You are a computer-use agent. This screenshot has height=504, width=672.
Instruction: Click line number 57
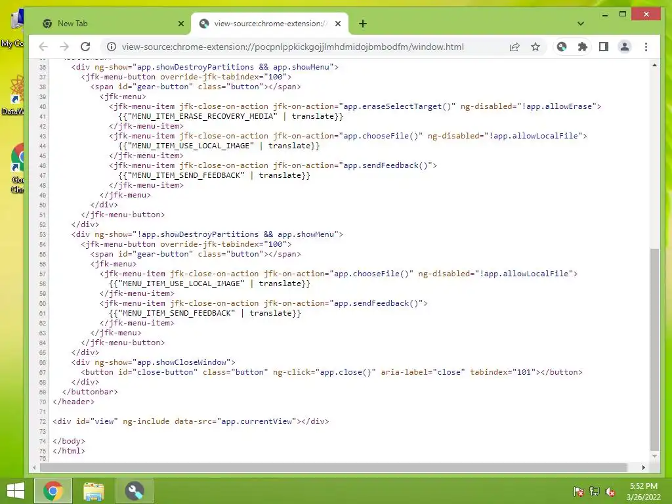pyautogui.click(x=43, y=274)
